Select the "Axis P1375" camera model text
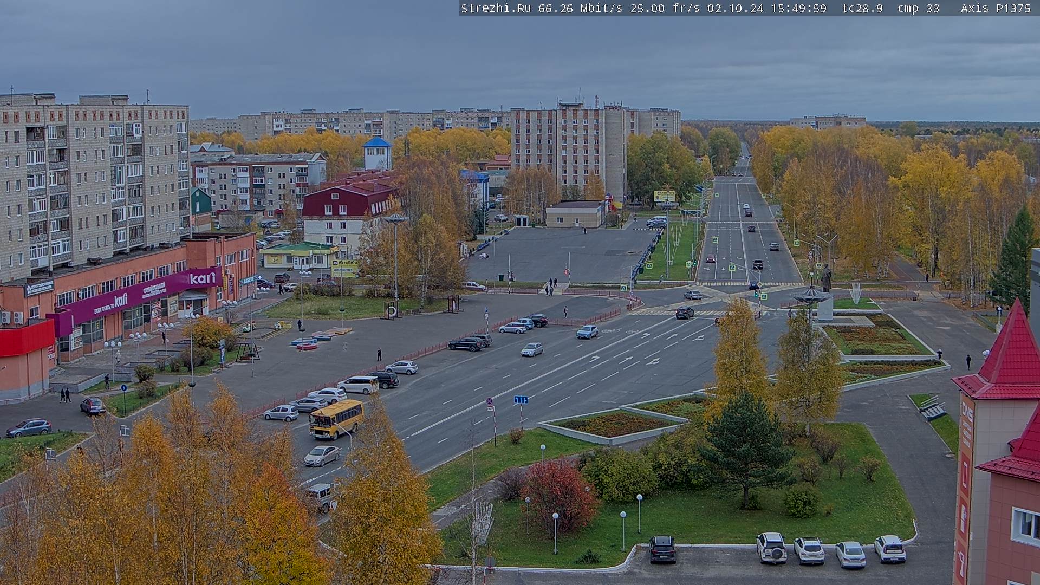 996,8
